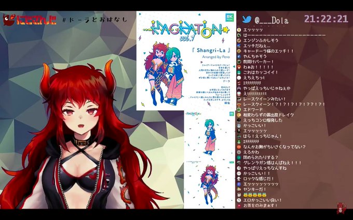Click avatar beside 'お茶をのみまぁす！' comment
The image size is (353, 220).
pyautogui.click(x=239, y=206)
